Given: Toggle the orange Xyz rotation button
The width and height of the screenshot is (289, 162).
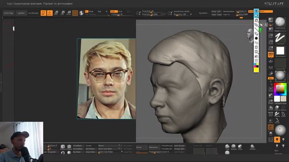Looking at the screenshot, I should point(270,78).
